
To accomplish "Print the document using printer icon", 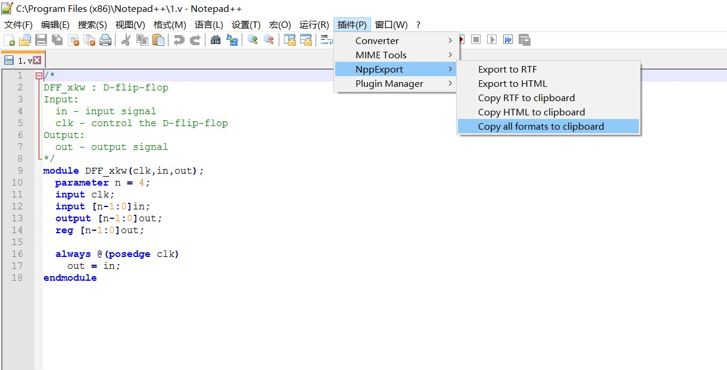I will coord(105,40).
